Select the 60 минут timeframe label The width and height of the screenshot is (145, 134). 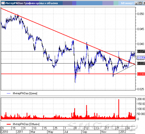click(x=127, y=3)
